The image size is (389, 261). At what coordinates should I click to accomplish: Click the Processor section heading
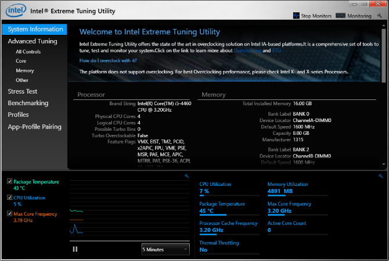91,95
